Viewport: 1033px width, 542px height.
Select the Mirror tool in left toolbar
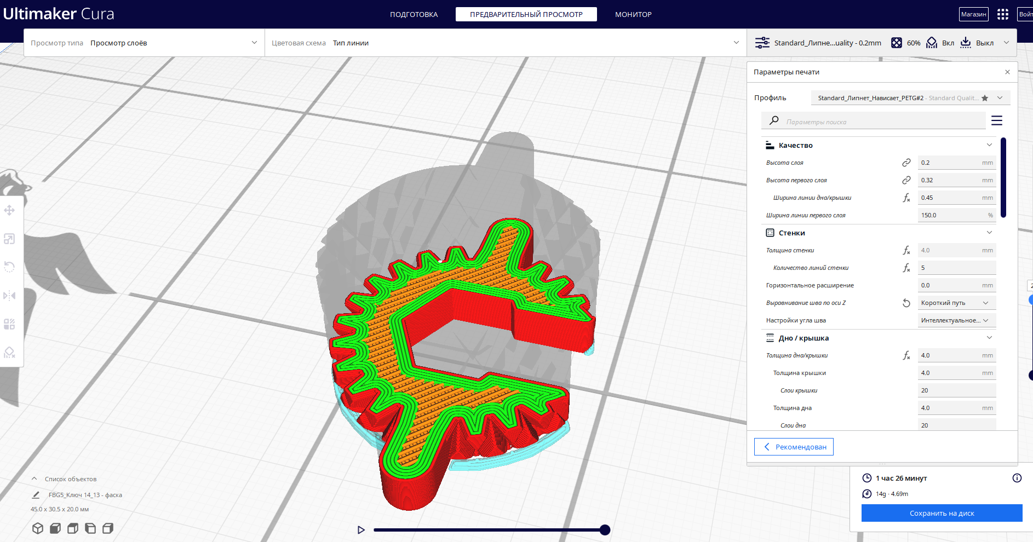[x=9, y=296]
